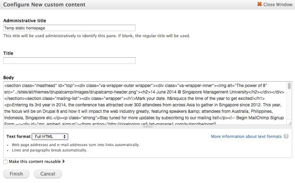The width and height of the screenshot is (295, 183).
Task: Focus the Administrative title input field
Action: point(69,28)
